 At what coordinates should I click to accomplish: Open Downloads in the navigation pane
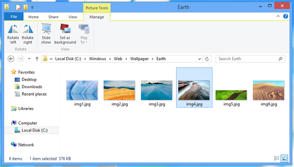coord(32,87)
